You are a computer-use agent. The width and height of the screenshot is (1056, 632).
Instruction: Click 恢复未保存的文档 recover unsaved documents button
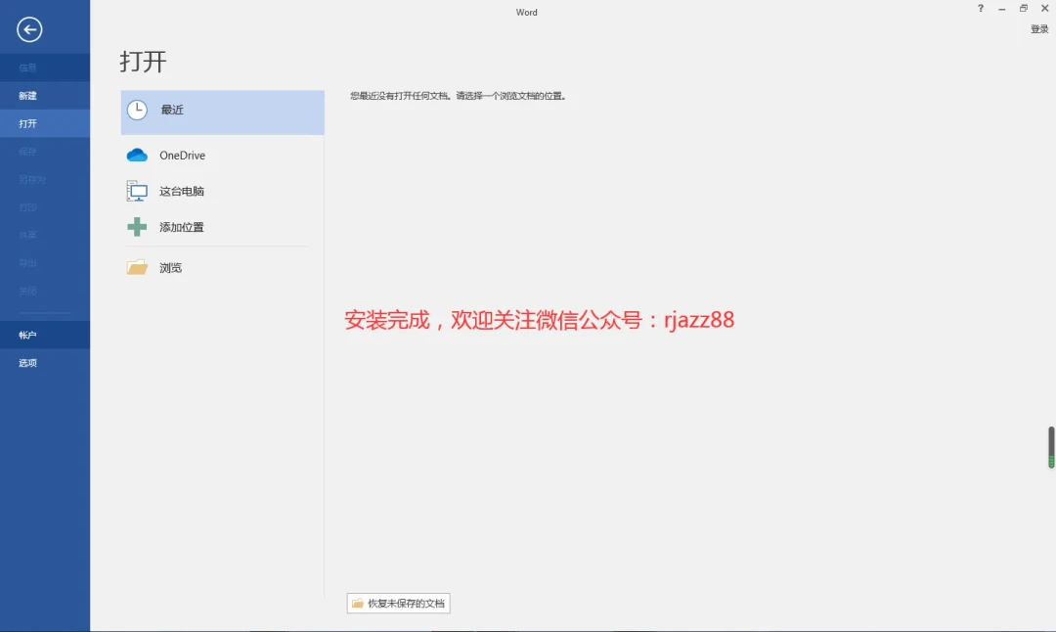coord(398,603)
